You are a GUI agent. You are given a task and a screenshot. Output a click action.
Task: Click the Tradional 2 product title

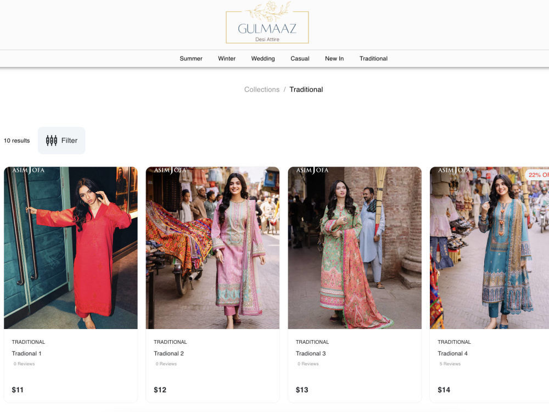(169, 353)
